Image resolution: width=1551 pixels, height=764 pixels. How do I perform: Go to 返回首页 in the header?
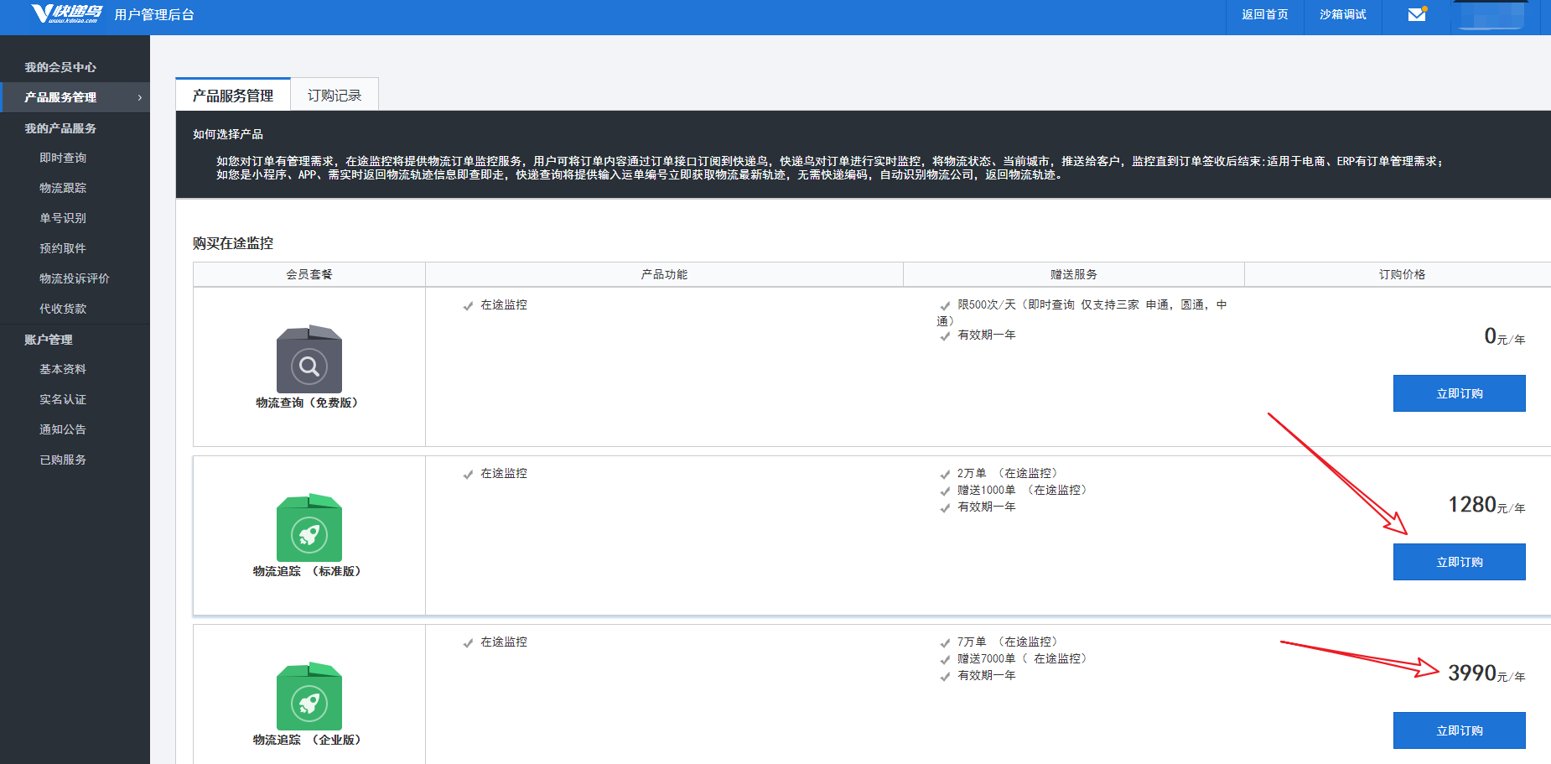pos(1264,14)
